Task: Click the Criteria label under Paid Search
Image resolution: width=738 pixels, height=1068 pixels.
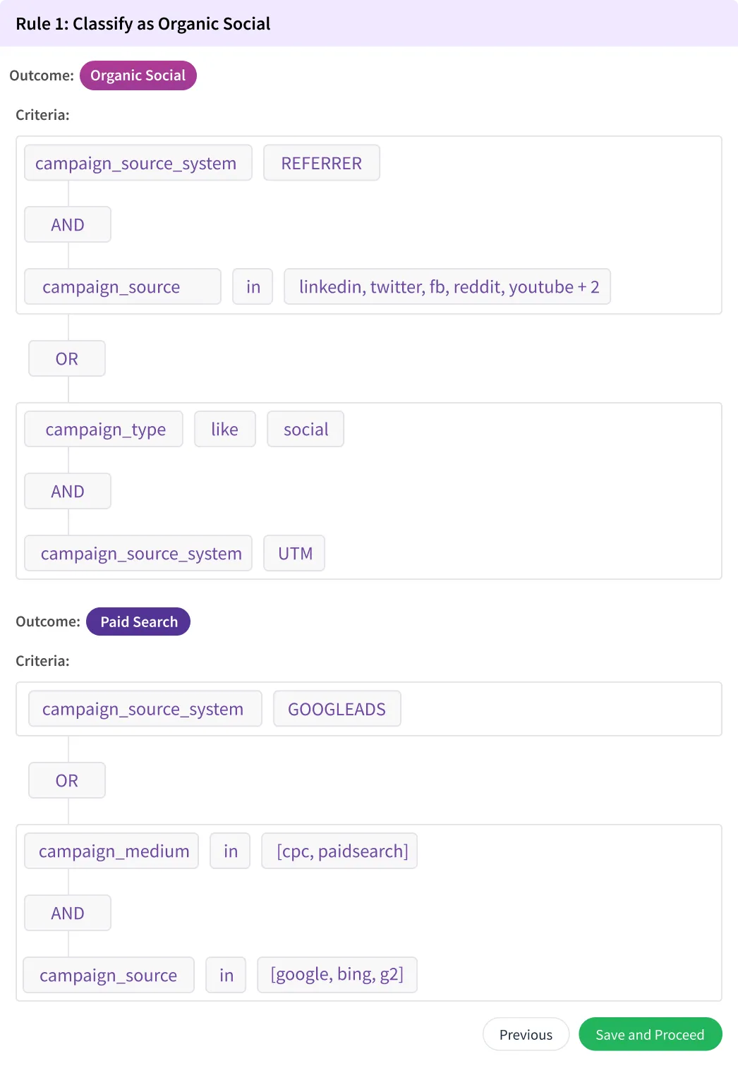Action: (x=42, y=661)
